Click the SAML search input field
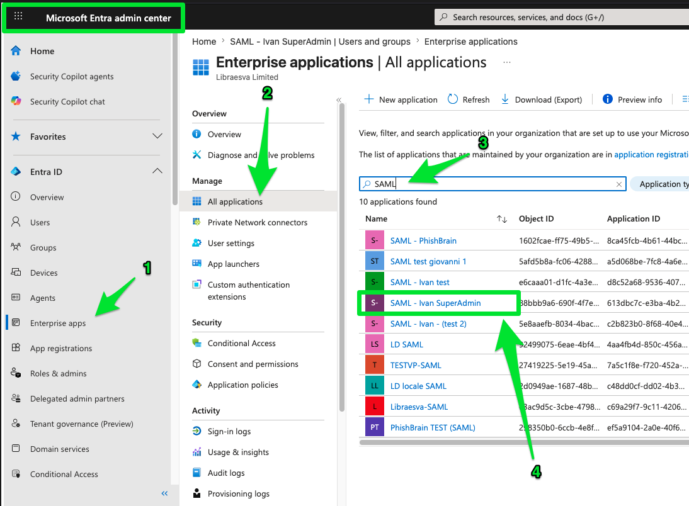The image size is (689, 506). pos(493,184)
